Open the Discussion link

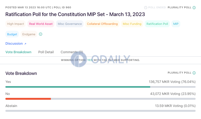point(14,44)
